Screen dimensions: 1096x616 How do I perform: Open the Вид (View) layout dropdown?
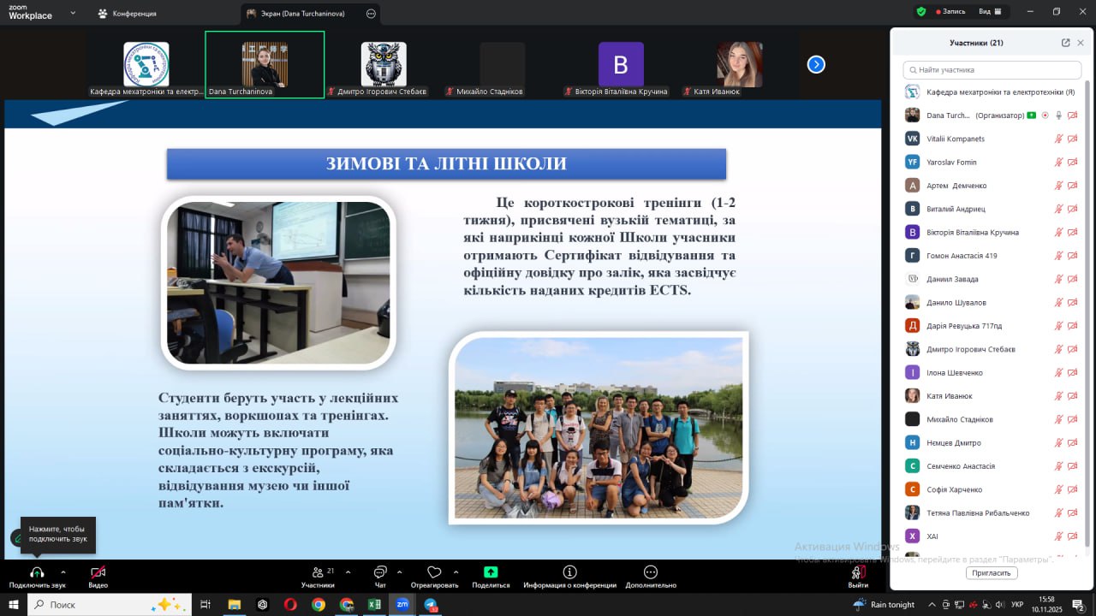(x=990, y=12)
